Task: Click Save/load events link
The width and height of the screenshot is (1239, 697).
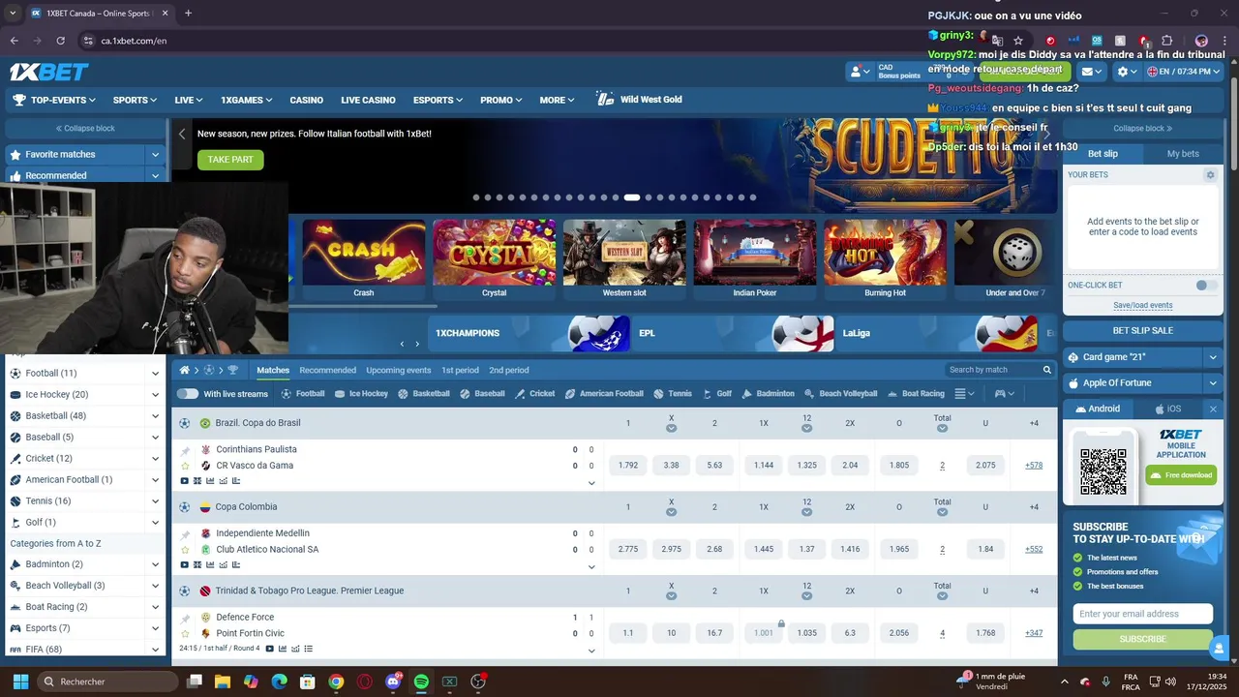Action: (x=1143, y=305)
